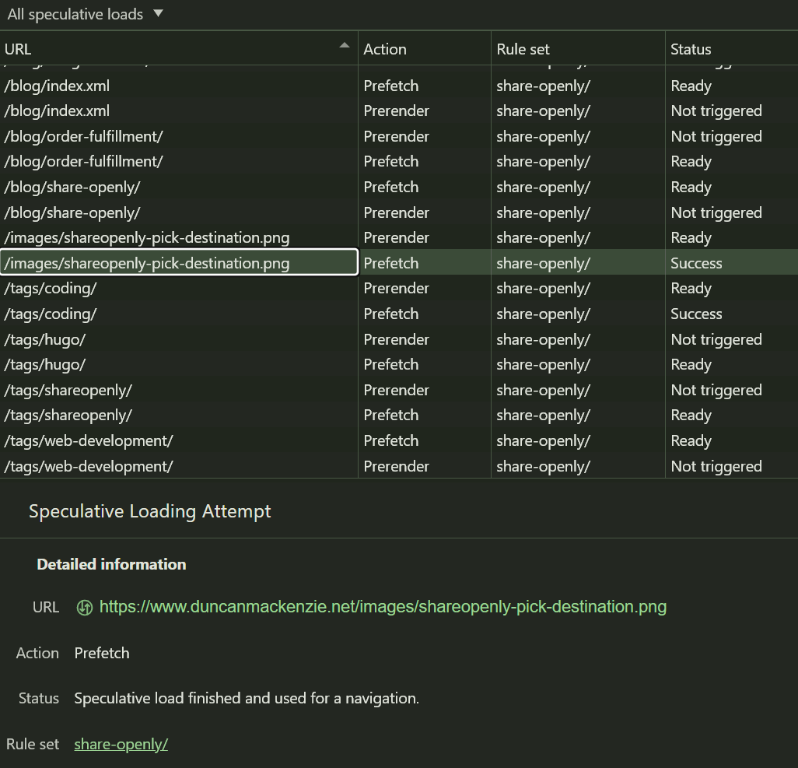Screen dimensions: 798x768
Task: Select the /blog/order-fulfillment/ Prefetch row
Action: pos(179,162)
